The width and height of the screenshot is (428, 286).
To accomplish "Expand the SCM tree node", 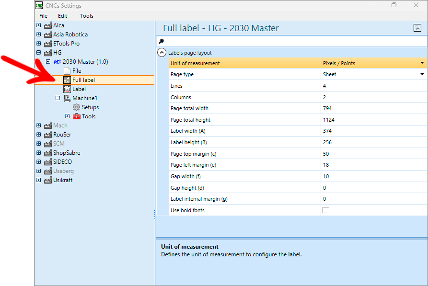I will [38, 144].
